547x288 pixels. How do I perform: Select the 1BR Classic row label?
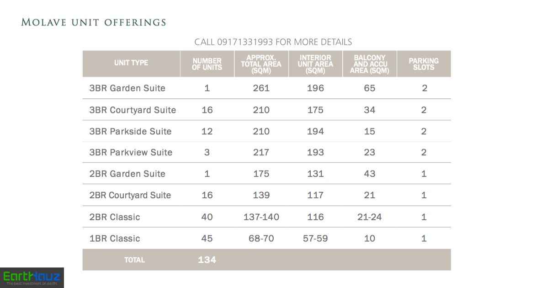115,239
